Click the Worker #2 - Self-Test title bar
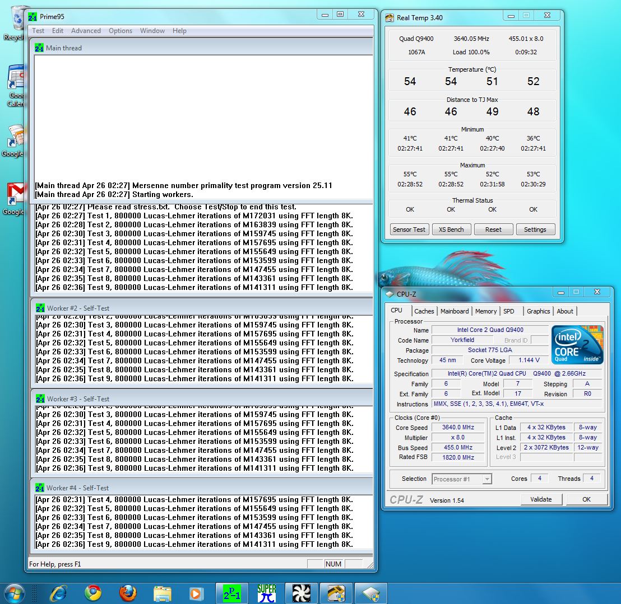This screenshot has width=621, height=604. click(x=202, y=308)
